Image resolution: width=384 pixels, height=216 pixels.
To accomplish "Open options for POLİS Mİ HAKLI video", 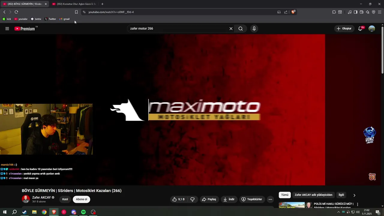I will click(357, 204).
